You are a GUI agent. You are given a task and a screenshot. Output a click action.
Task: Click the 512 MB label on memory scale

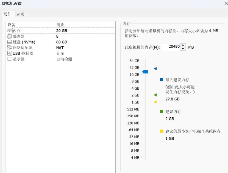133,109
